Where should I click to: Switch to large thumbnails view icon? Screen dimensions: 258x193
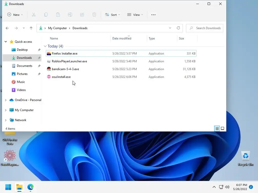[x=222, y=128]
